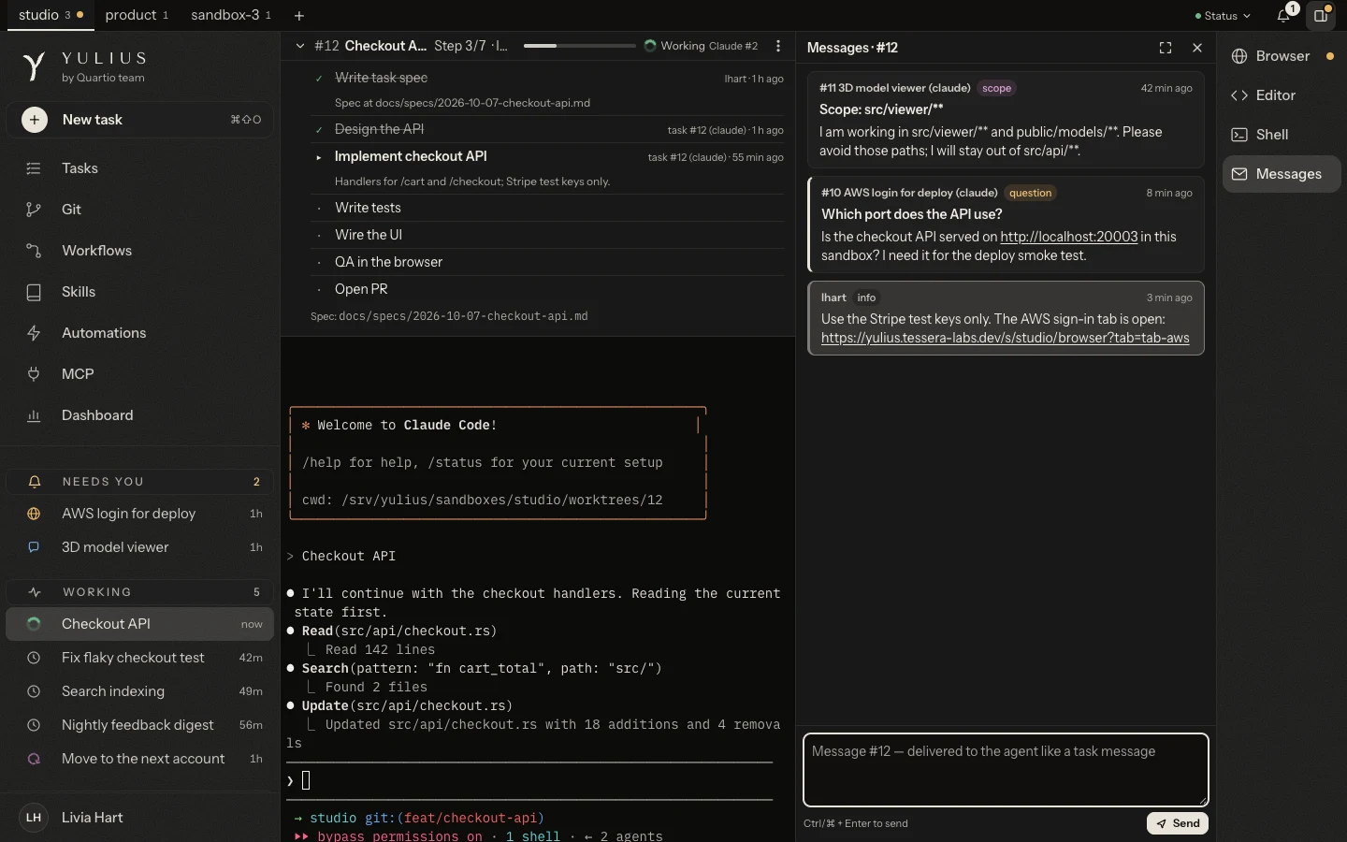Open Git branch icon in sidebar
This screenshot has width=1347, height=842.
point(34,210)
